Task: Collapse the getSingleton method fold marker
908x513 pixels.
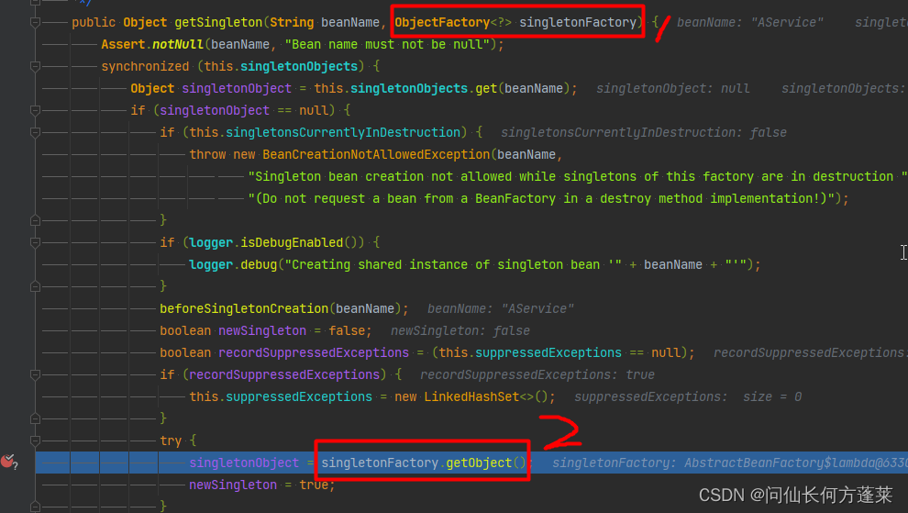Action: (x=35, y=23)
